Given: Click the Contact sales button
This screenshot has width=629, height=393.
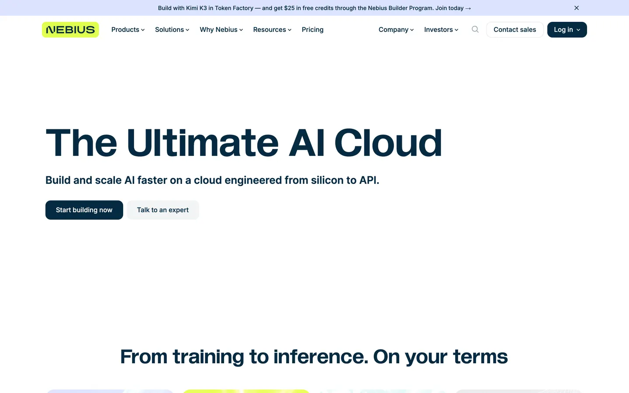Looking at the screenshot, I should (x=515, y=30).
